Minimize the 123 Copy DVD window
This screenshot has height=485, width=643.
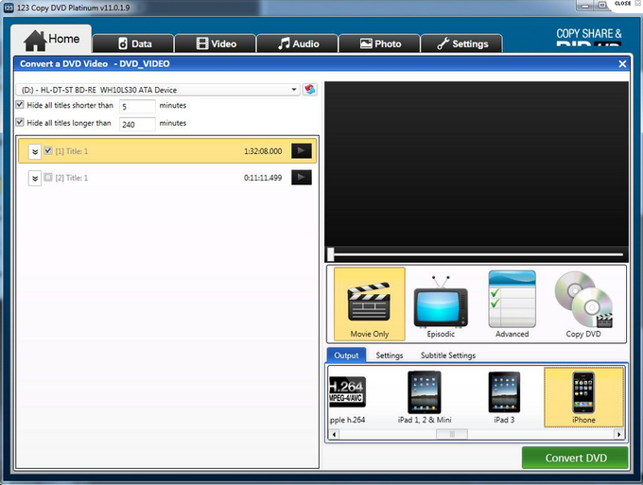tap(585, 6)
